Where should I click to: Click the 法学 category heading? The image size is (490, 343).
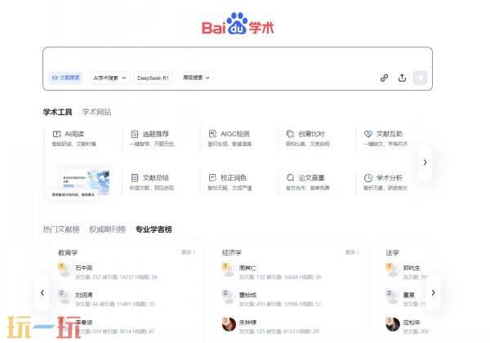pos(392,252)
